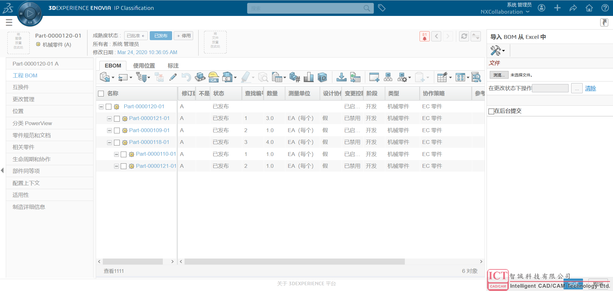Check the box for Part-0000110-01
This screenshot has width=613, height=291.
124,154
